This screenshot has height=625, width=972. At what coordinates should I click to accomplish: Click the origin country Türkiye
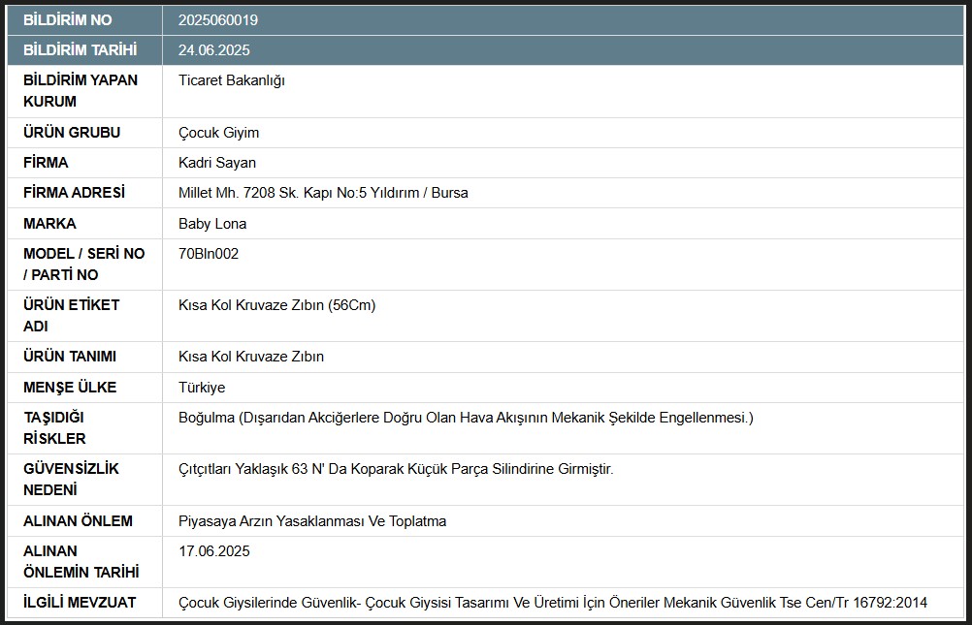tap(202, 388)
